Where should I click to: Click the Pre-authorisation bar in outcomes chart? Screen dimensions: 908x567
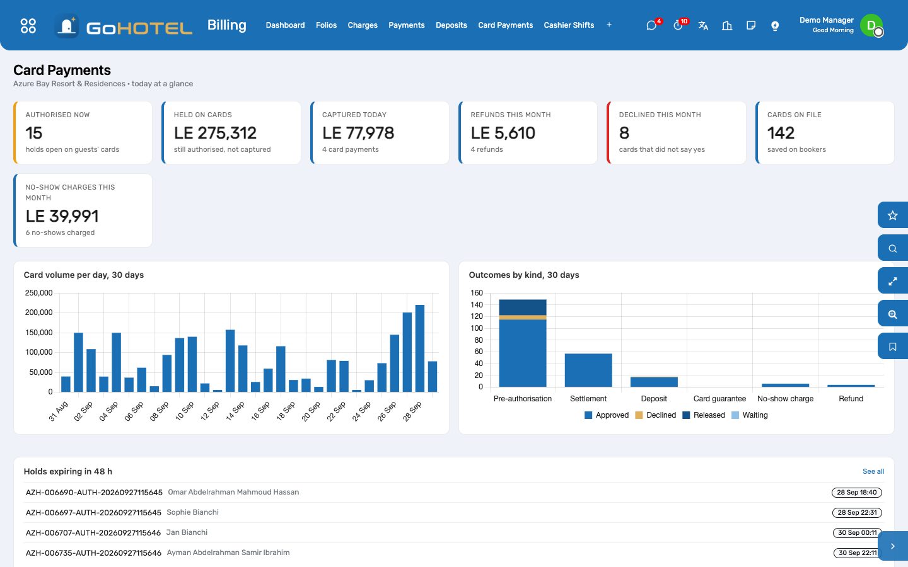[x=523, y=343]
